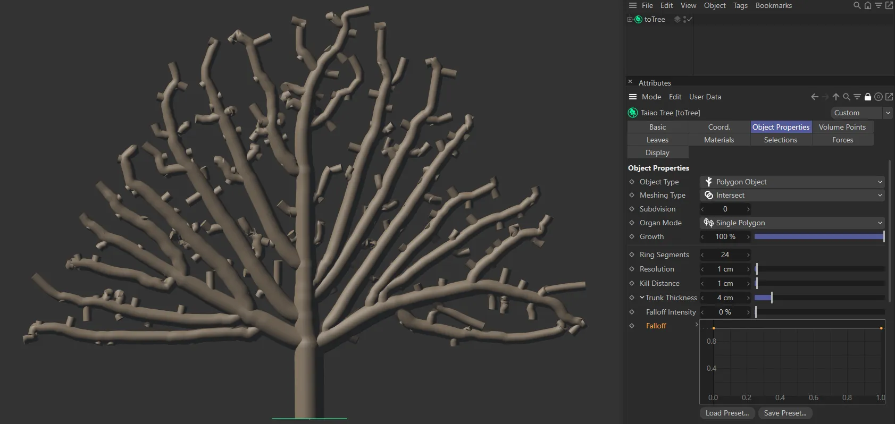Switch to the Leaves tab

click(x=657, y=140)
